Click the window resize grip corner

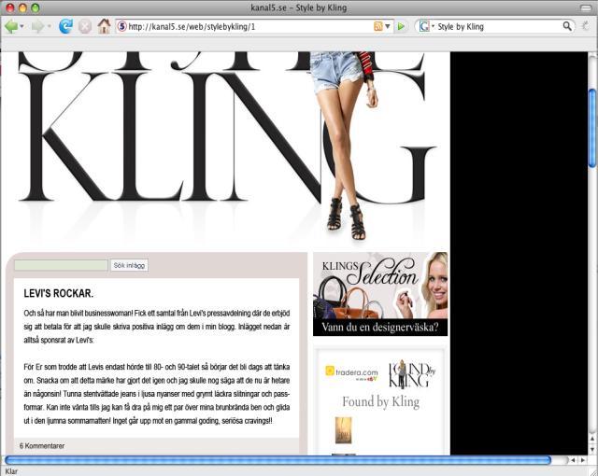pyautogui.click(x=592, y=471)
